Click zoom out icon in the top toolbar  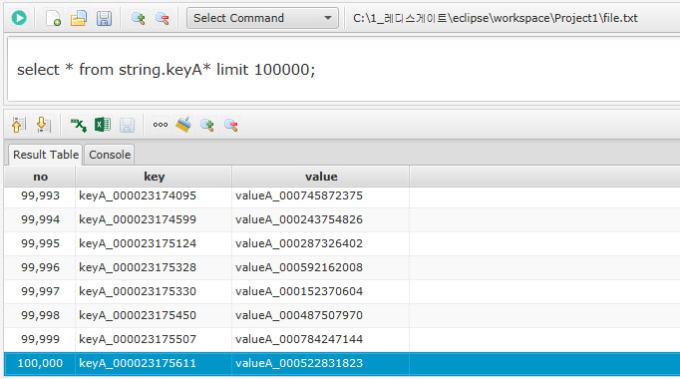[x=163, y=18]
